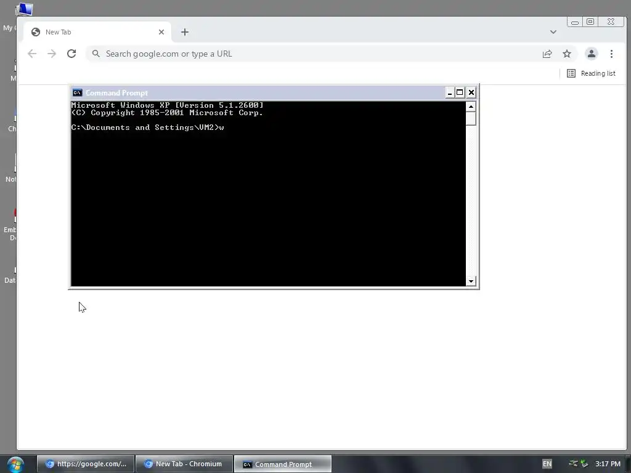Open the Chromium three-dot menu
631x473 pixels.
click(x=611, y=54)
